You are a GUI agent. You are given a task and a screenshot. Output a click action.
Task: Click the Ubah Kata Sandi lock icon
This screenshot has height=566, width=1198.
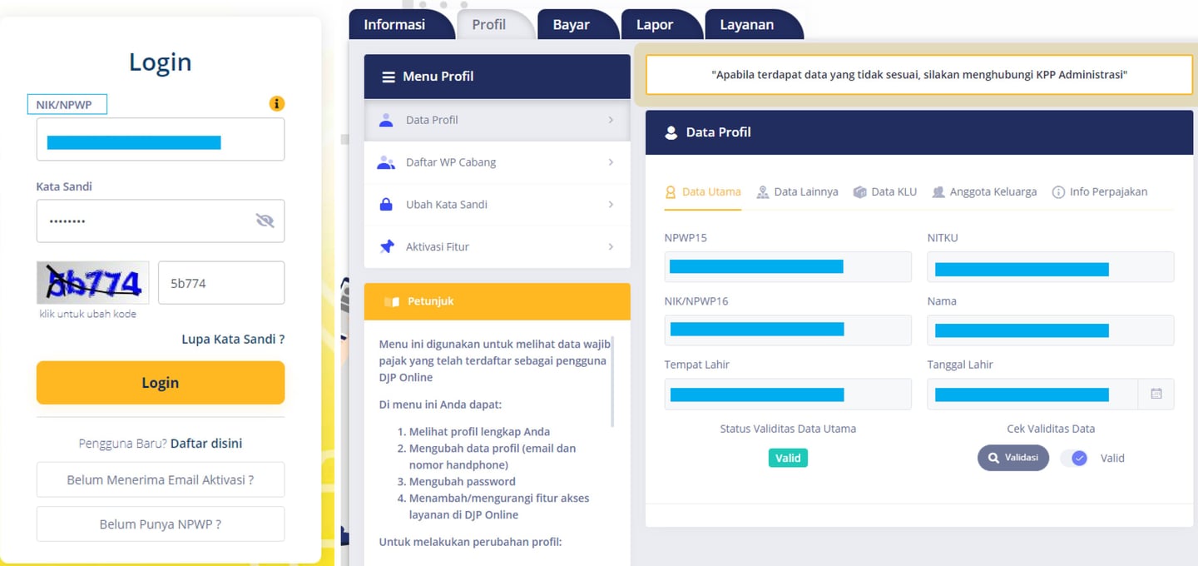click(386, 204)
